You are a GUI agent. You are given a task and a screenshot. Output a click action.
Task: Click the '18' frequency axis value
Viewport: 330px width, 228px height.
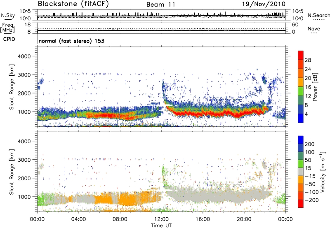[28, 25]
